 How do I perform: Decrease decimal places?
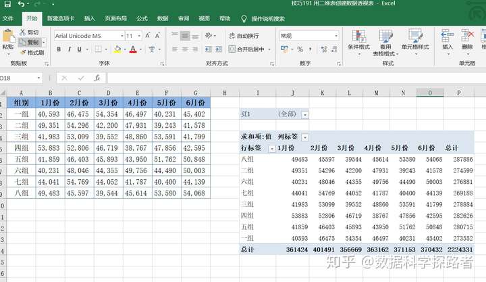[x=334, y=49]
